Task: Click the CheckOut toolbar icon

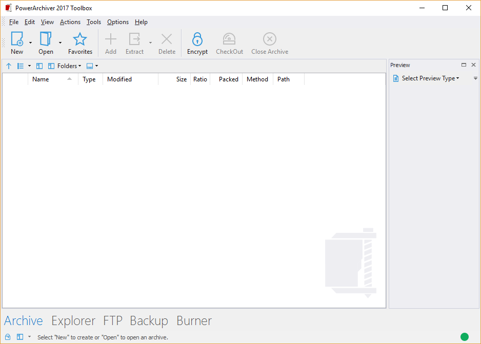Action: (229, 39)
